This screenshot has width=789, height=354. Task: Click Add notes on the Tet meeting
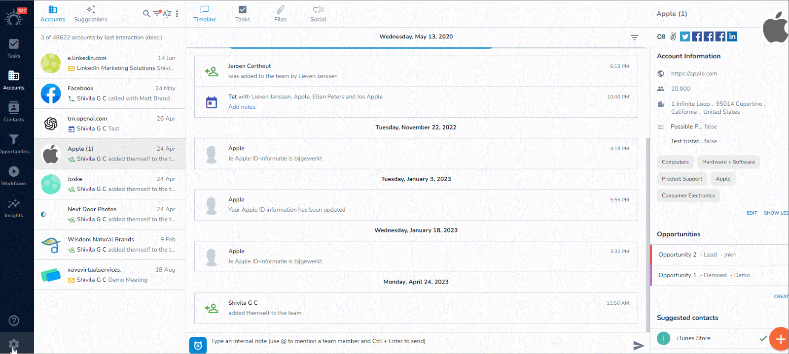[x=242, y=107]
